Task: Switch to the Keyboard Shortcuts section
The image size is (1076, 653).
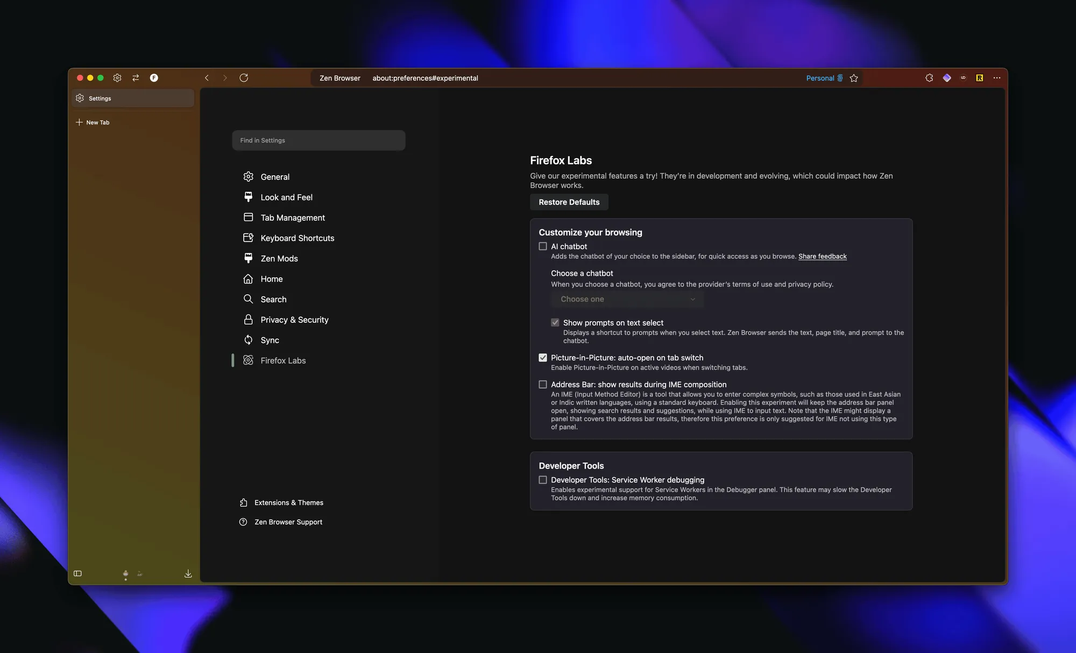Action: (297, 238)
